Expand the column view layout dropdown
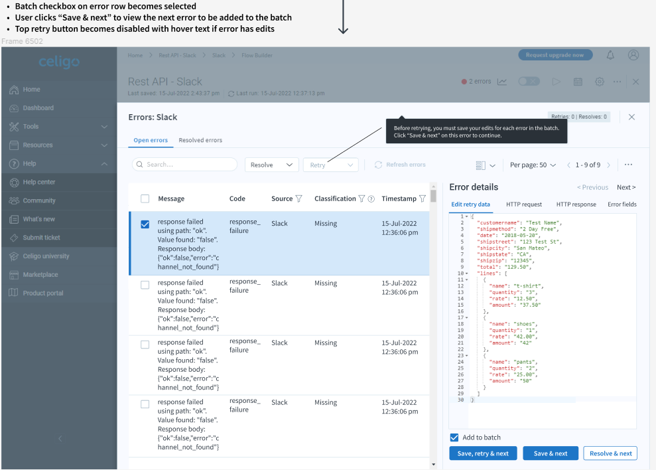Image resolution: width=656 pixels, height=470 pixels. click(x=486, y=165)
